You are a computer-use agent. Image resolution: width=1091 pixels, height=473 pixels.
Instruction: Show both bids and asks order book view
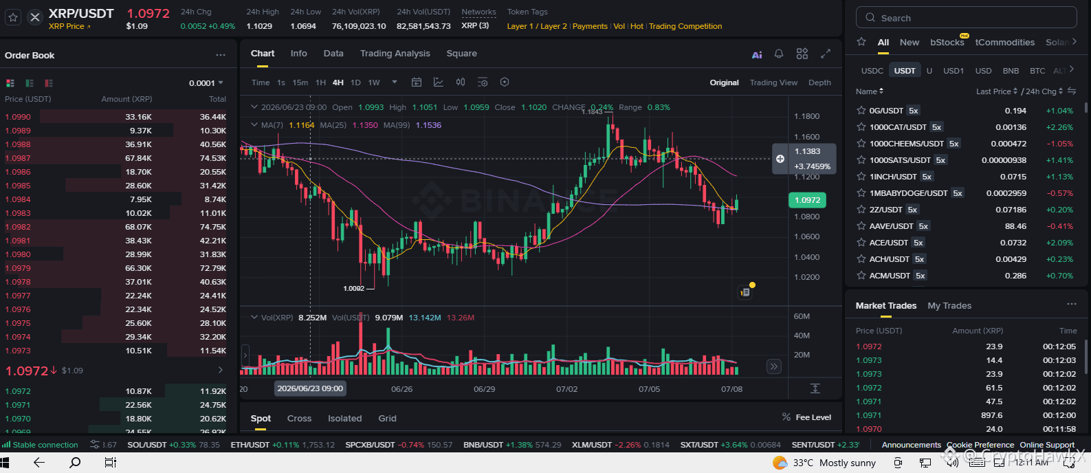pyautogui.click(x=10, y=83)
